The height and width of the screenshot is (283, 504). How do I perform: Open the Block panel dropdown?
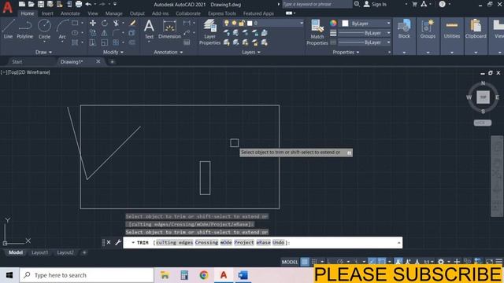(x=404, y=53)
